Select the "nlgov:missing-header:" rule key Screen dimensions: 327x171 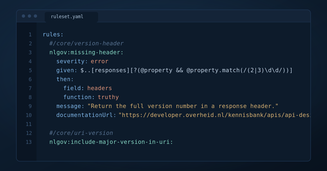point(86,52)
